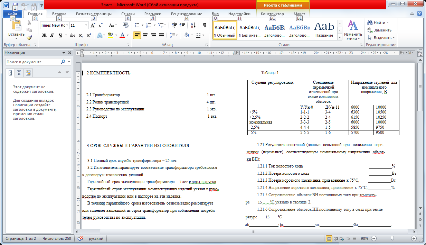Screen dimensions: 426x245
Task: Open the Navigation pane search options dropdown
Action: [69, 62]
